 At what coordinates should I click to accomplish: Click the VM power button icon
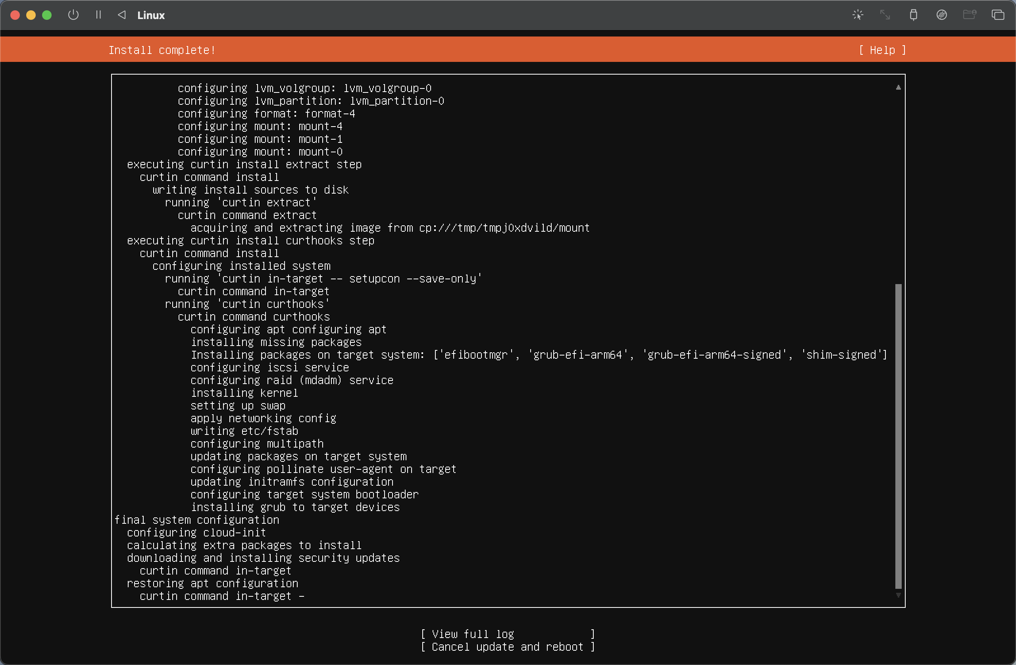73,15
